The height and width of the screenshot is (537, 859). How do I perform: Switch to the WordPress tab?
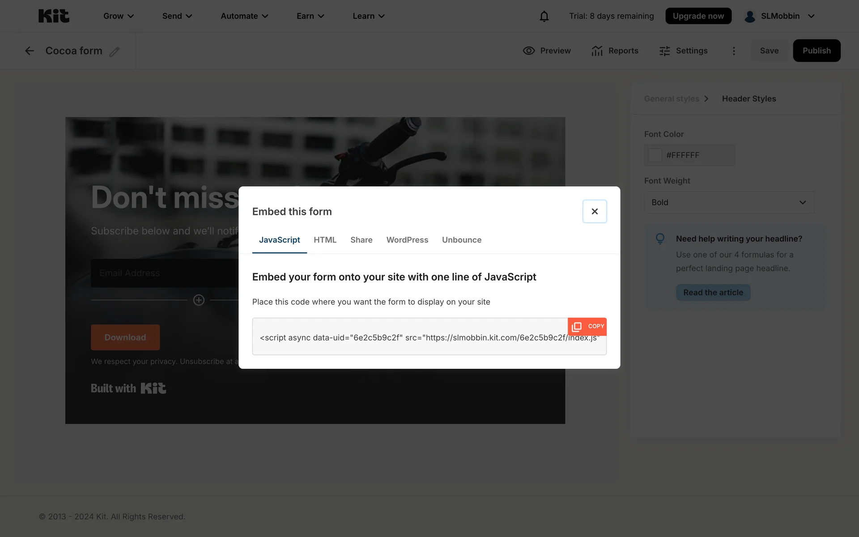[407, 240]
